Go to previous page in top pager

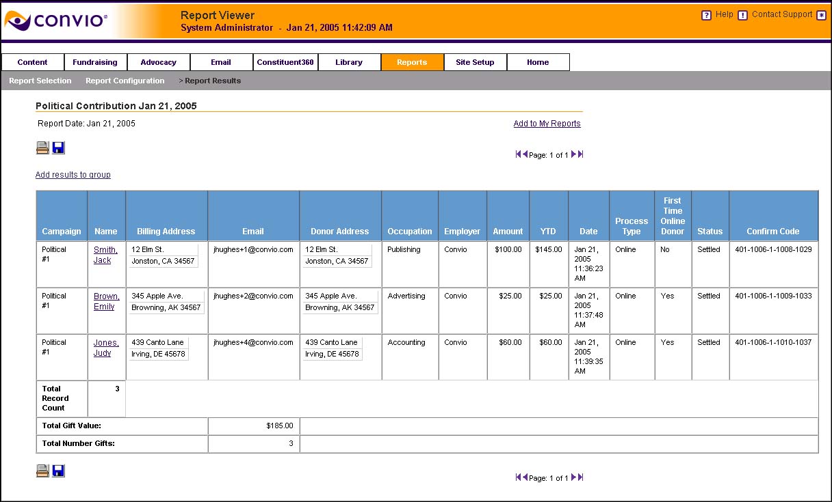pos(525,154)
